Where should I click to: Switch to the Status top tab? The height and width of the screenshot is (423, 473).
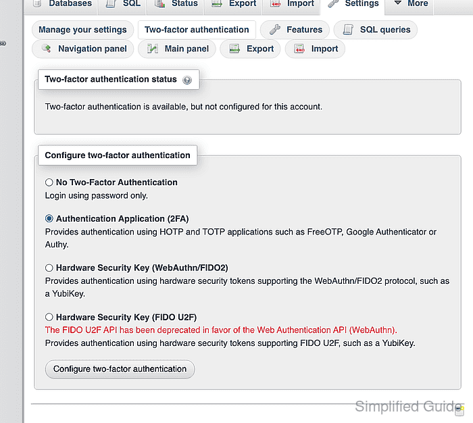(x=176, y=4)
